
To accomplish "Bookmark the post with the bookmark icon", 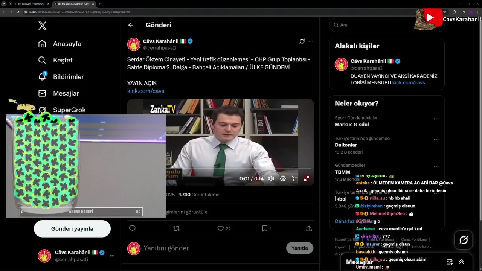I will tap(265, 228).
